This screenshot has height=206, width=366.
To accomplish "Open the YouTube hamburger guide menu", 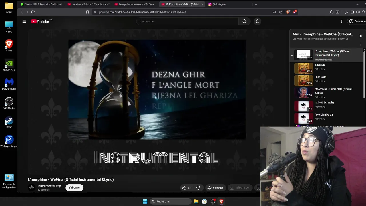I will tap(24, 21).
